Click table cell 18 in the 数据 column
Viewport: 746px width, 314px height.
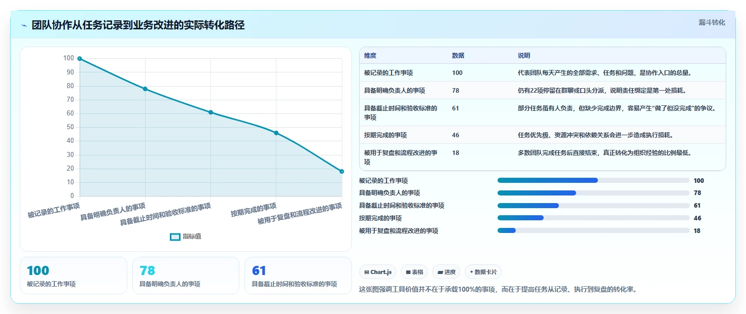[x=455, y=153]
